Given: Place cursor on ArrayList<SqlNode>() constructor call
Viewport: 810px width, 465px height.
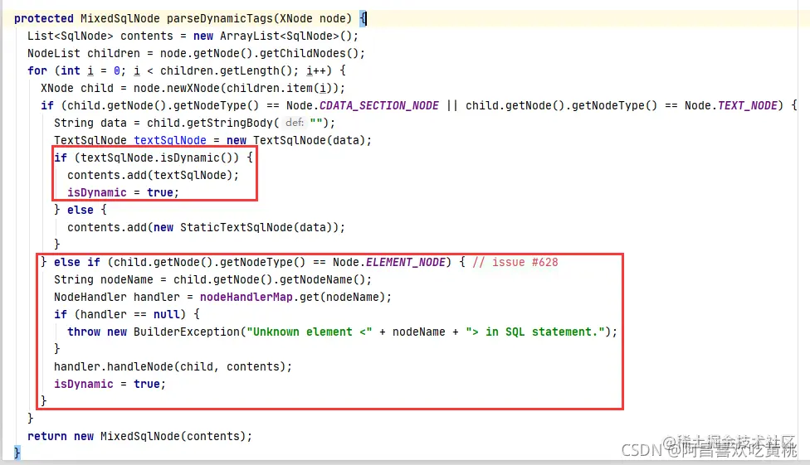Looking at the screenshot, I should (x=286, y=36).
